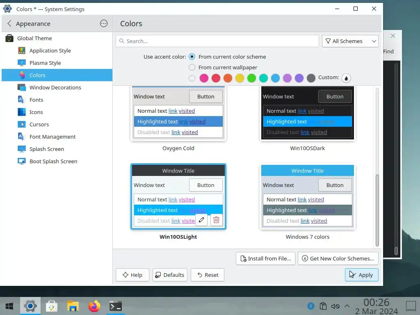Open Plasma Style settings
This screenshot has height=315, width=420.
click(57, 63)
